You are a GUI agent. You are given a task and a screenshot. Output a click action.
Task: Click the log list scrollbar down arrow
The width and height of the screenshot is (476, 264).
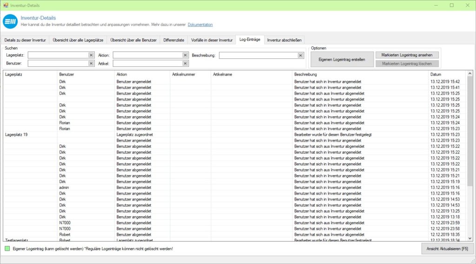pos(469,239)
